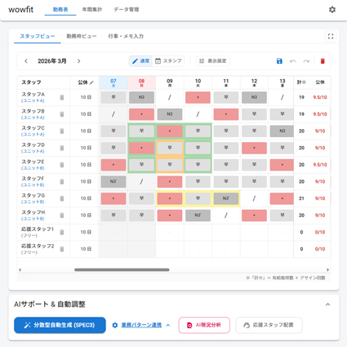This screenshot has height=347, width=347.
Task: Toggle fullscreen view of the schedule
Action: coord(331,36)
